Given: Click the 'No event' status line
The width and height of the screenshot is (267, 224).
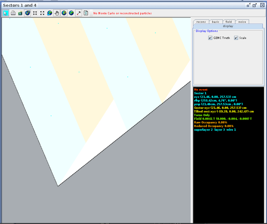Looking at the screenshot, I should tap(201, 90).
